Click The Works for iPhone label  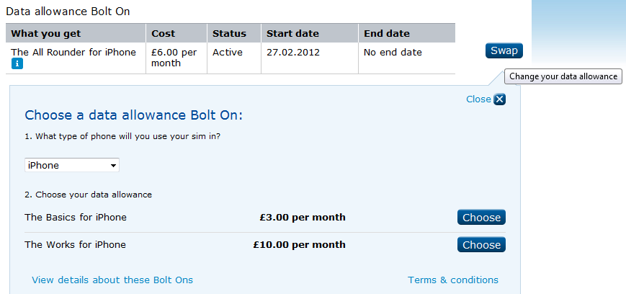(x=75, y=244)
